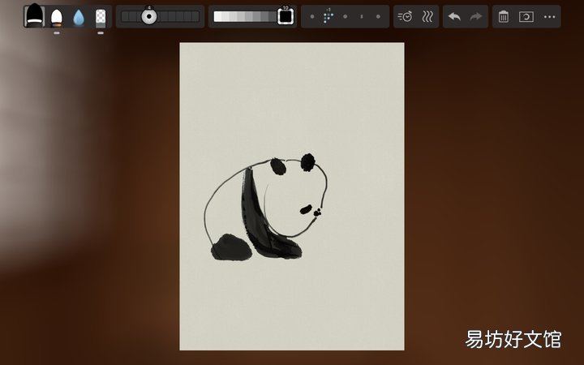Screen dimensions: 584x365
Task: Select the checkered eraser tool
Action: click(101, 18)
